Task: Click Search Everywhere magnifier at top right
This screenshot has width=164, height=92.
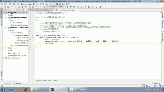Action: click(163, 7)
